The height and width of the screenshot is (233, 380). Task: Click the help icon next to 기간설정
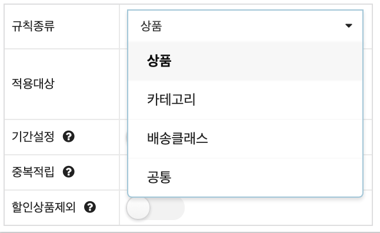coord(69,137)
